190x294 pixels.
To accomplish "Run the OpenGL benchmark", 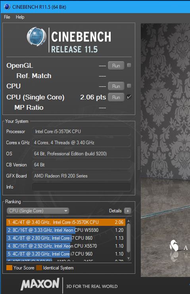I will [116, 66].
